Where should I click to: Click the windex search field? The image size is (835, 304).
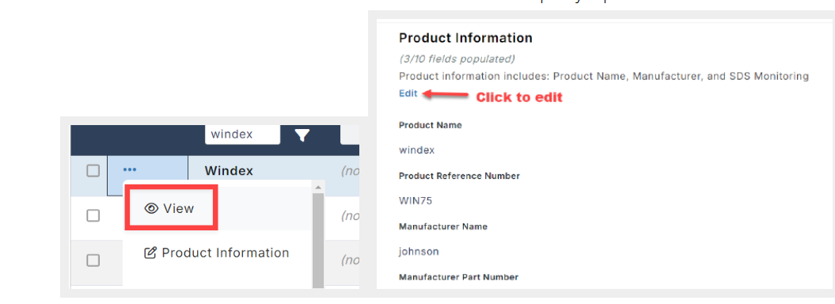coord(242,134)
